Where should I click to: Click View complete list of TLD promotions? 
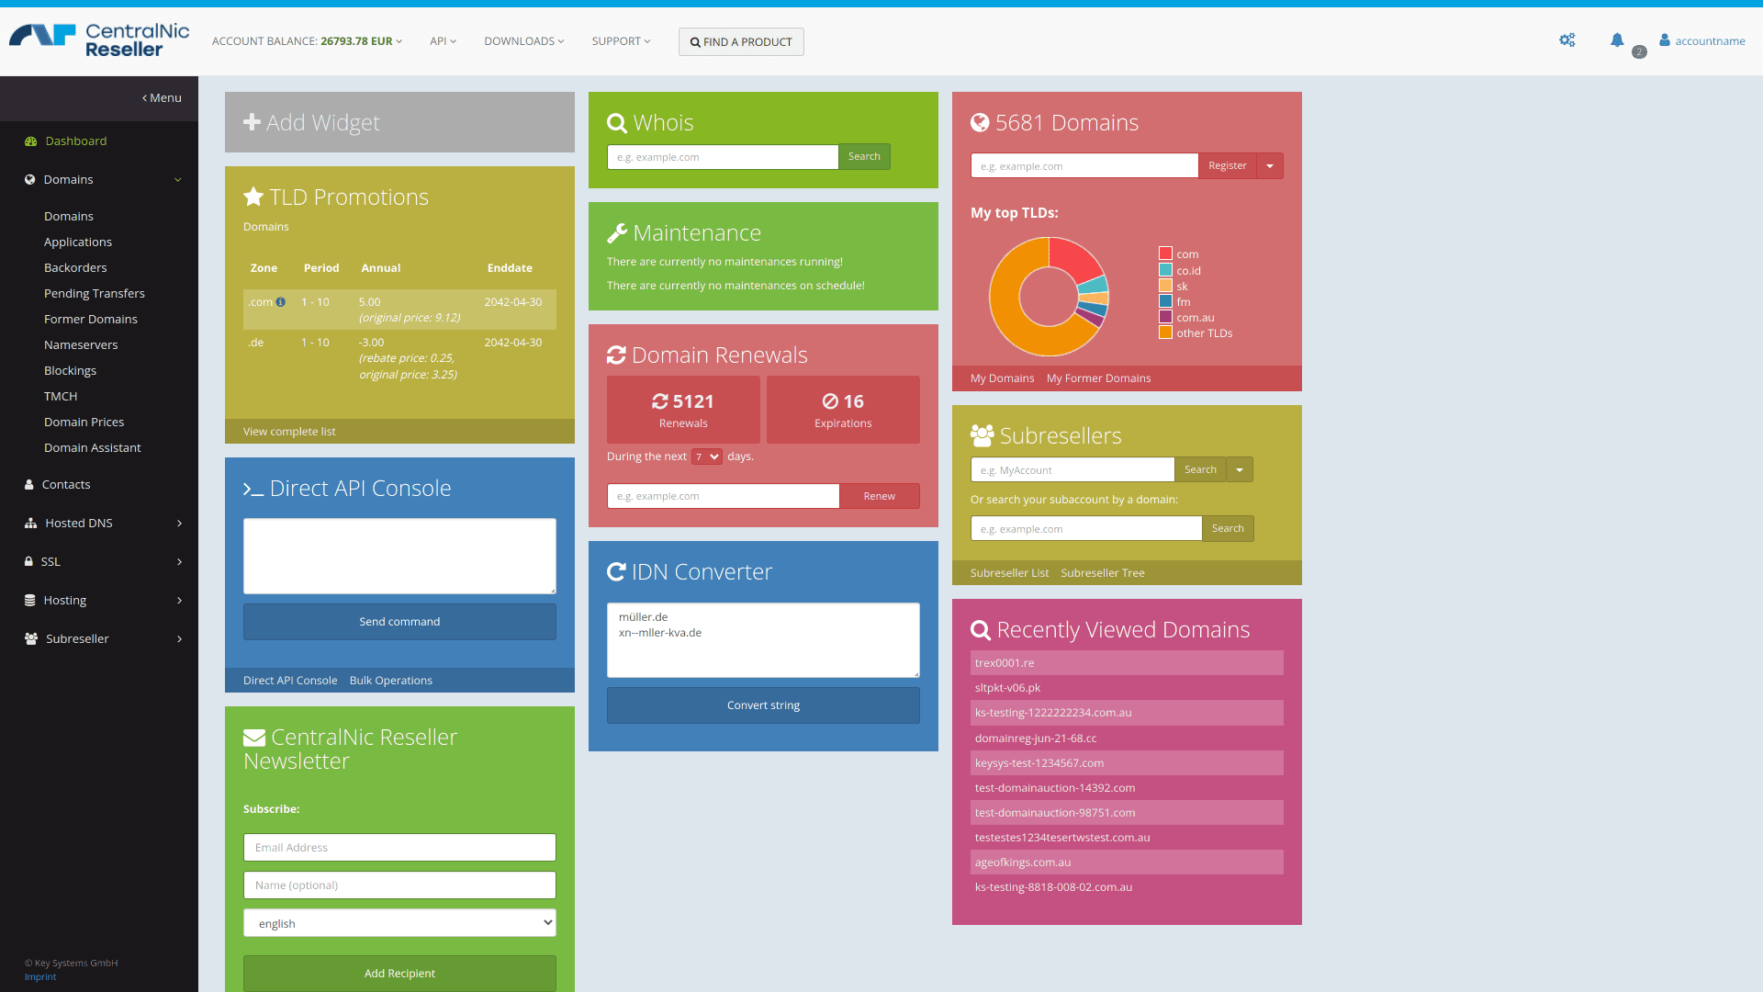[x=289, y=431]
